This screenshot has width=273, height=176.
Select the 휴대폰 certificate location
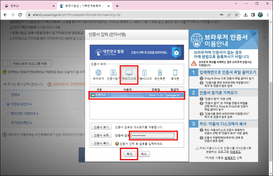(x=175, y=75)
